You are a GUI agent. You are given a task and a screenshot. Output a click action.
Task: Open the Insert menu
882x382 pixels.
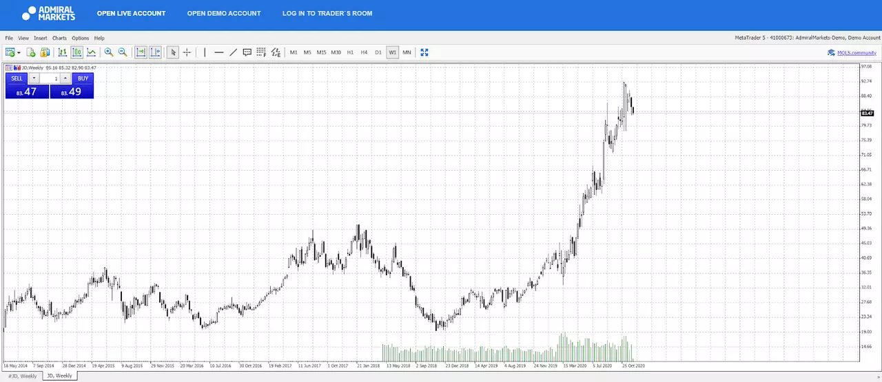click(41, 38)
